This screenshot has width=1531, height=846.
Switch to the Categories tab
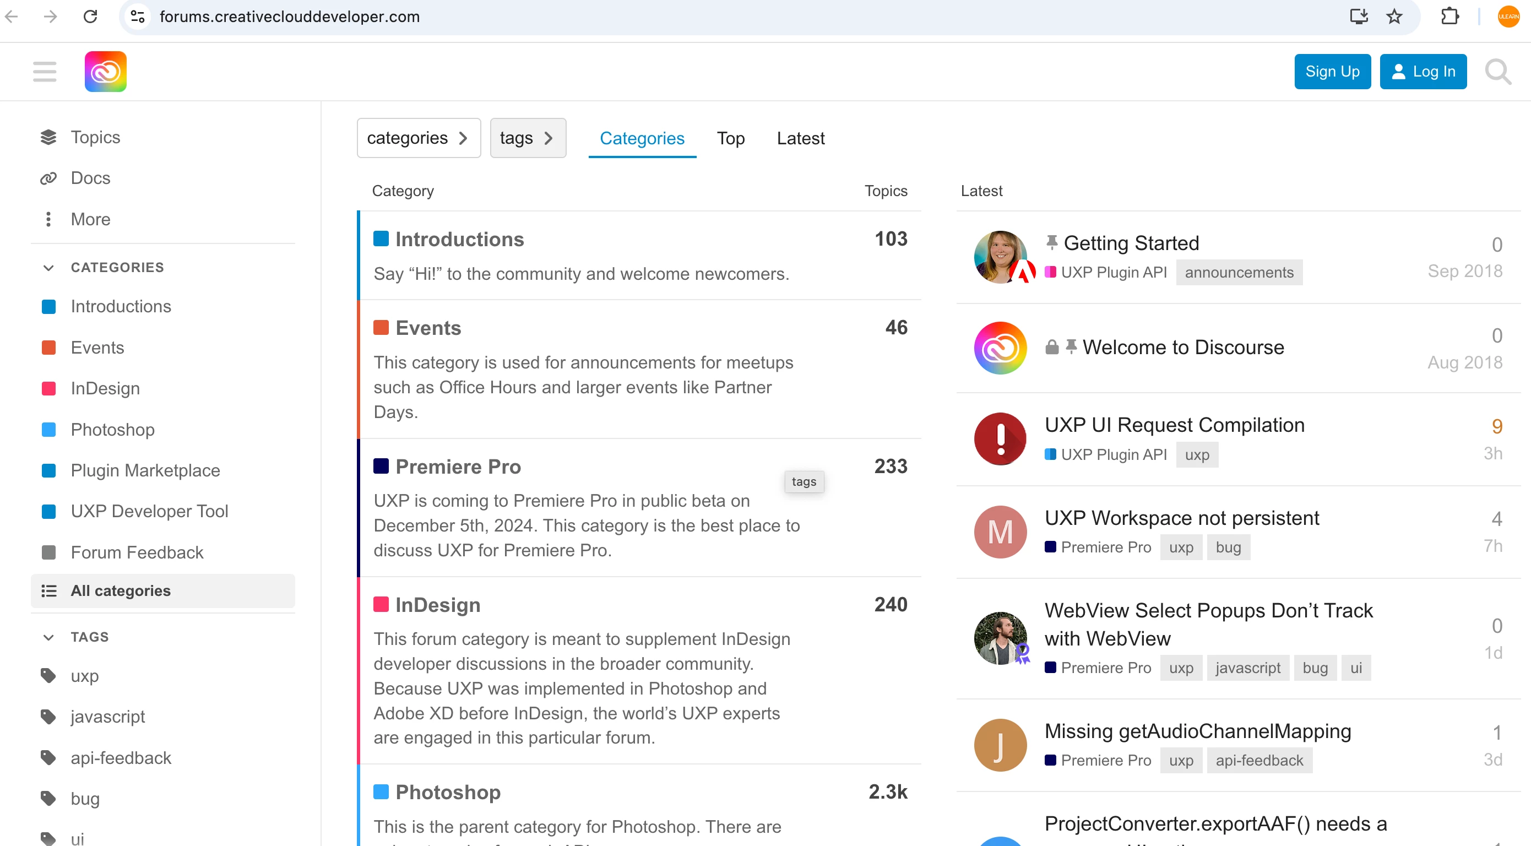pos(643,138)
